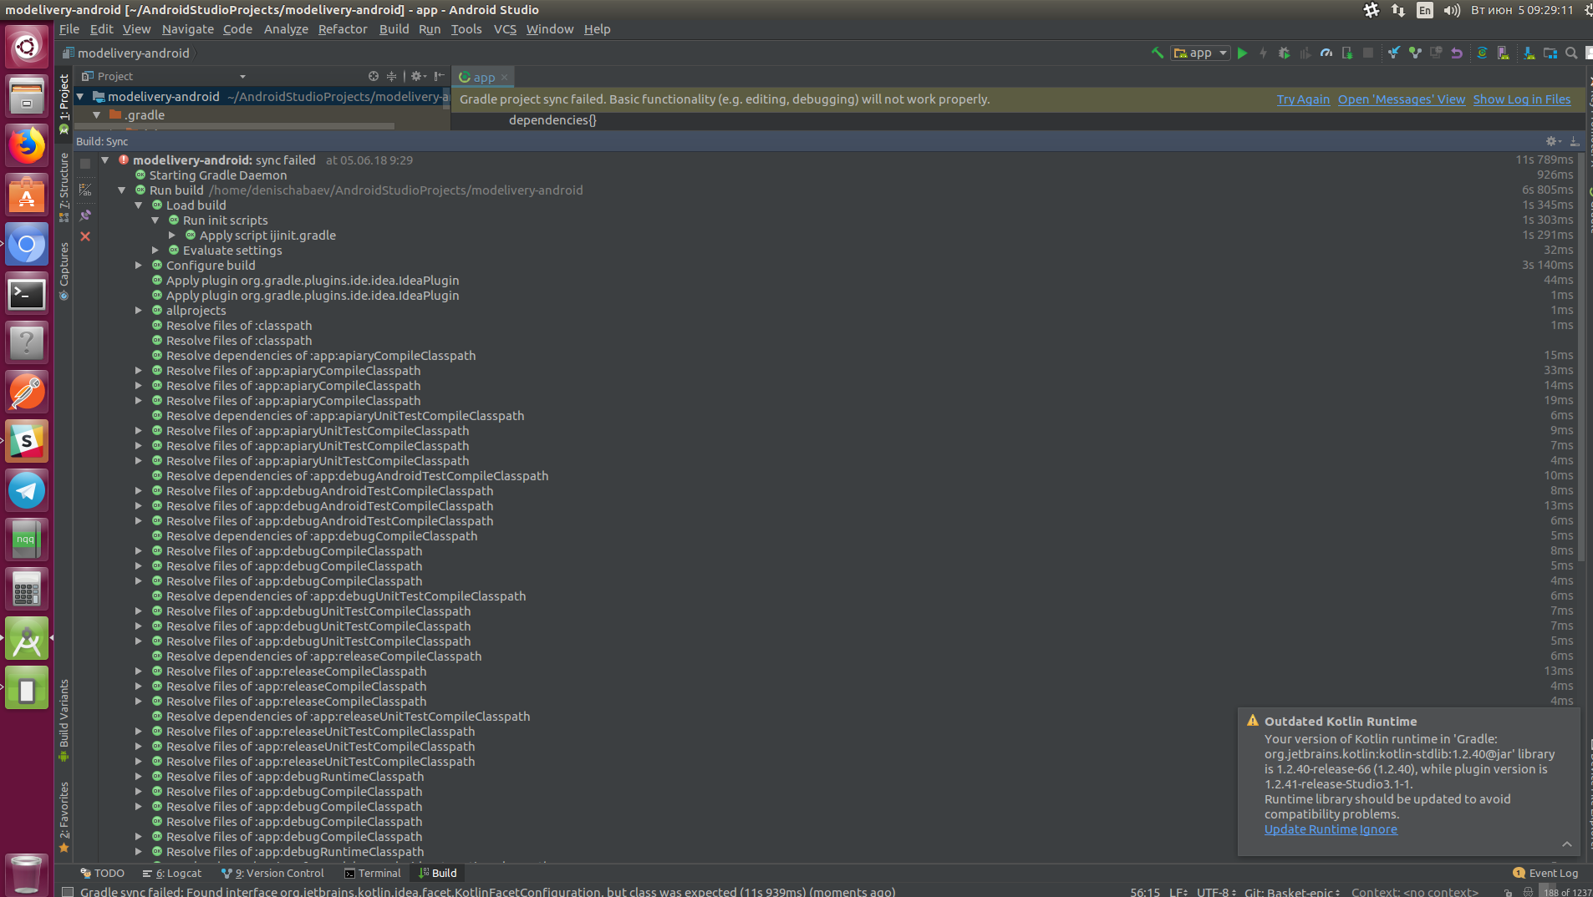Open the SDK Manager download icon
1593x897 pixels.
point(1529,53)
